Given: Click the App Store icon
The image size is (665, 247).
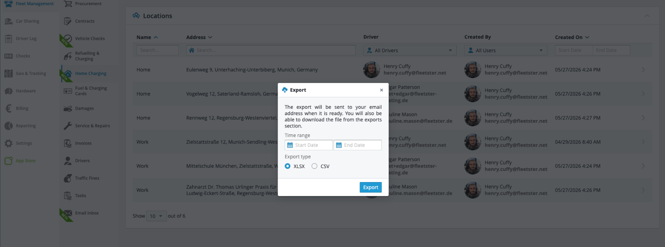Looking at the screenshot, I should point(8,161).
